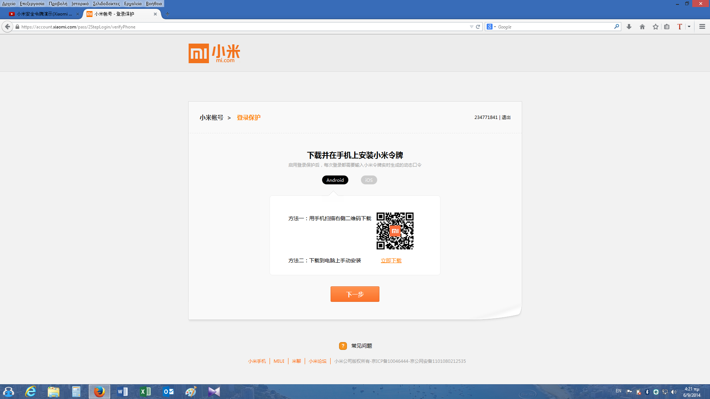Open the Ιστορικό menu
The image size is (710, 399).
80,4
